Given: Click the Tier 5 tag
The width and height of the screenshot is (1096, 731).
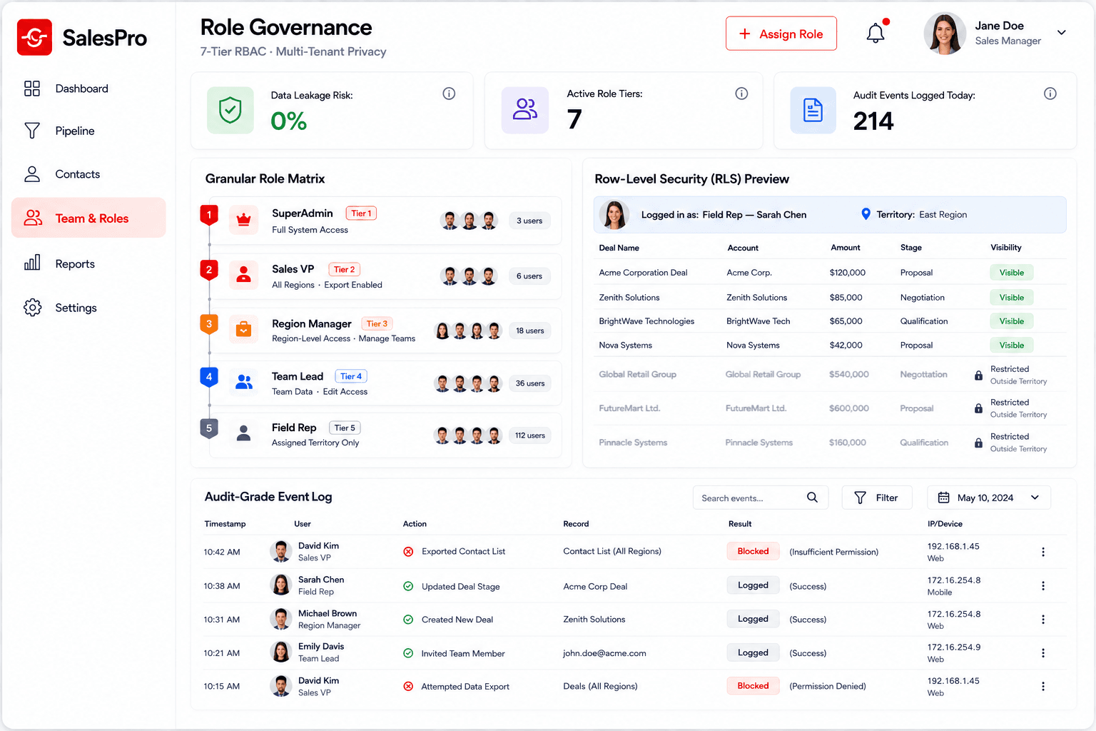Looking at the screenshot, I should coord(345,428).
